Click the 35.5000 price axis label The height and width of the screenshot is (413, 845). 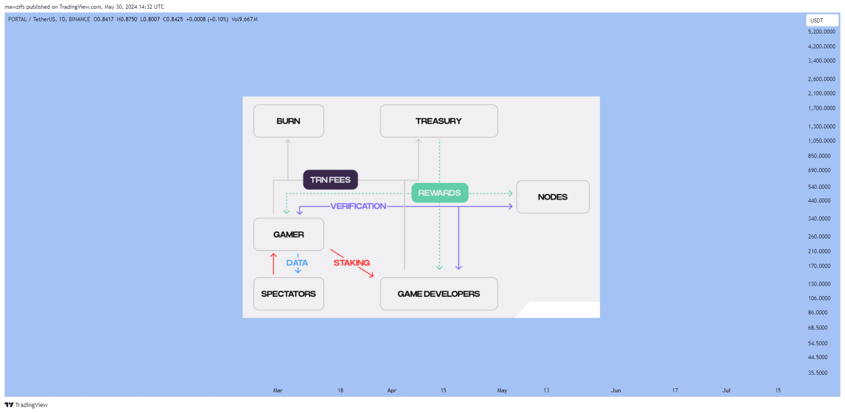pyautogui.click(x=818, y=373)
